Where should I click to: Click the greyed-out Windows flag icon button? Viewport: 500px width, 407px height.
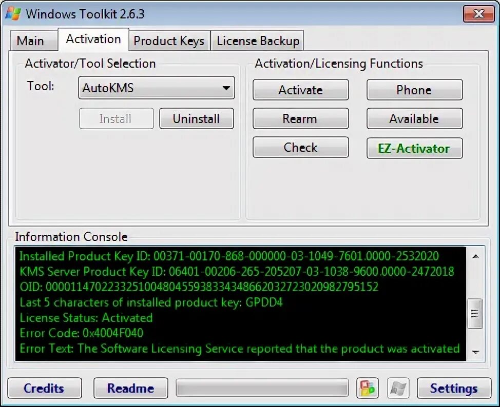(398, 388)
